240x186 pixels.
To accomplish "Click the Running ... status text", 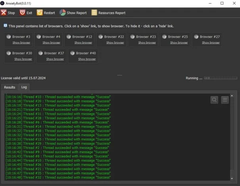I will 194,78.
